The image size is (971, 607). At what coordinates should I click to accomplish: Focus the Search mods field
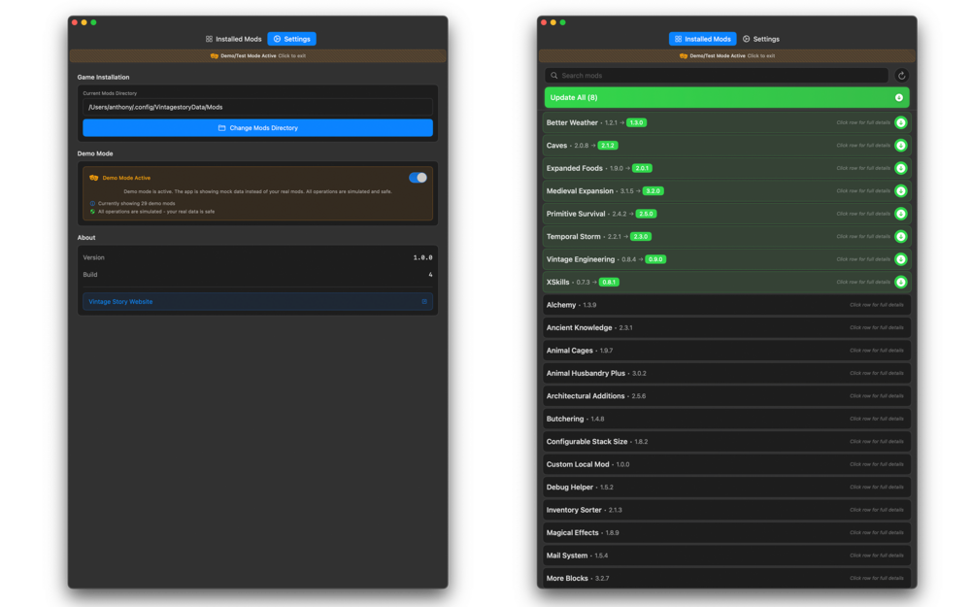coord(717,76)
